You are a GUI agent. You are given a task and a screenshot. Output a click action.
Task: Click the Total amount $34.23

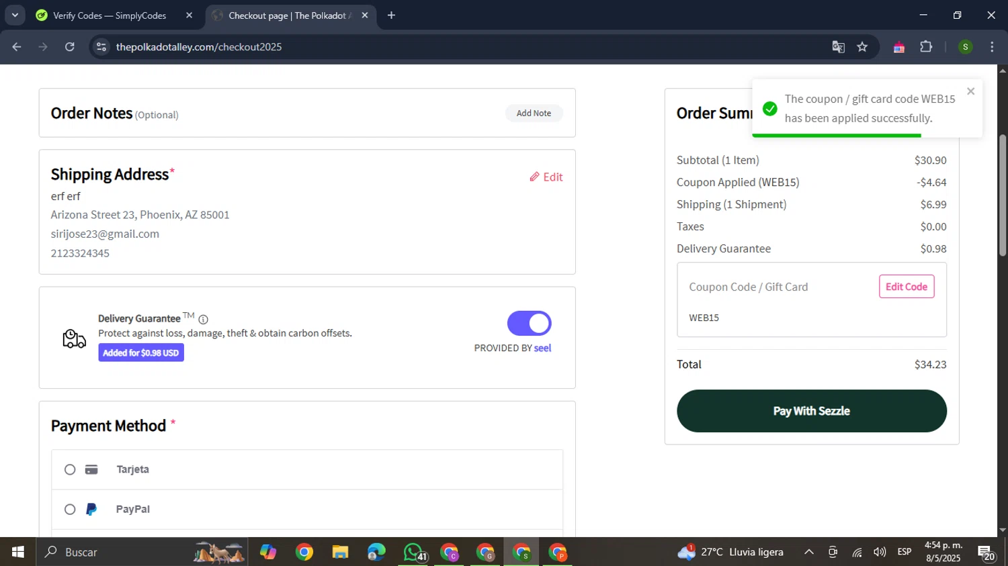point(930,365)
